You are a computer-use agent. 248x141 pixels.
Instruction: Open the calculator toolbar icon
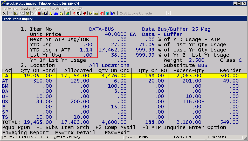107,13
